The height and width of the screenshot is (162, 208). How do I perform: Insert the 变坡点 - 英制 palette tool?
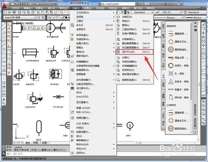(178, 81)
